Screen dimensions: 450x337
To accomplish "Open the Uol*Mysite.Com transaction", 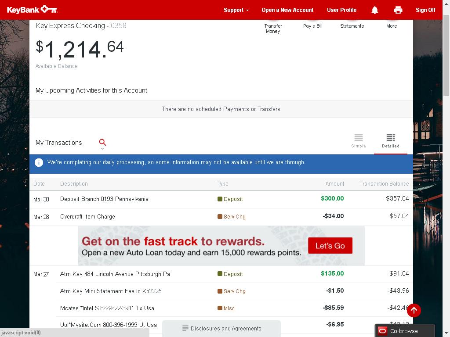I will (108, 325).
